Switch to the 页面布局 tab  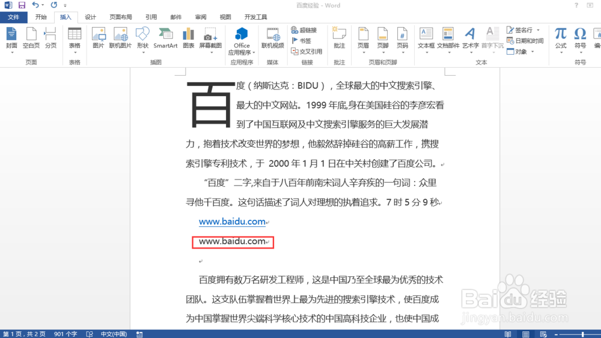coord(121,17)
